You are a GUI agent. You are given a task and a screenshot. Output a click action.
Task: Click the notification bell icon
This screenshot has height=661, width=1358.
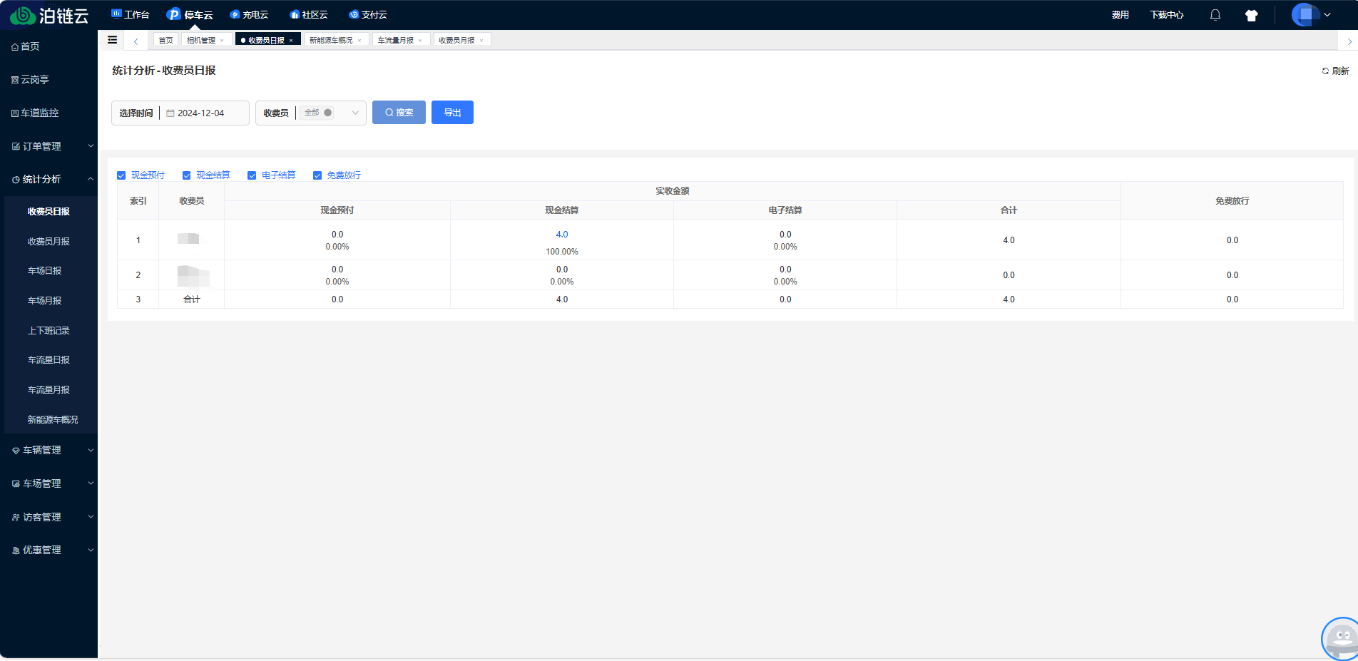[1215, 15]
